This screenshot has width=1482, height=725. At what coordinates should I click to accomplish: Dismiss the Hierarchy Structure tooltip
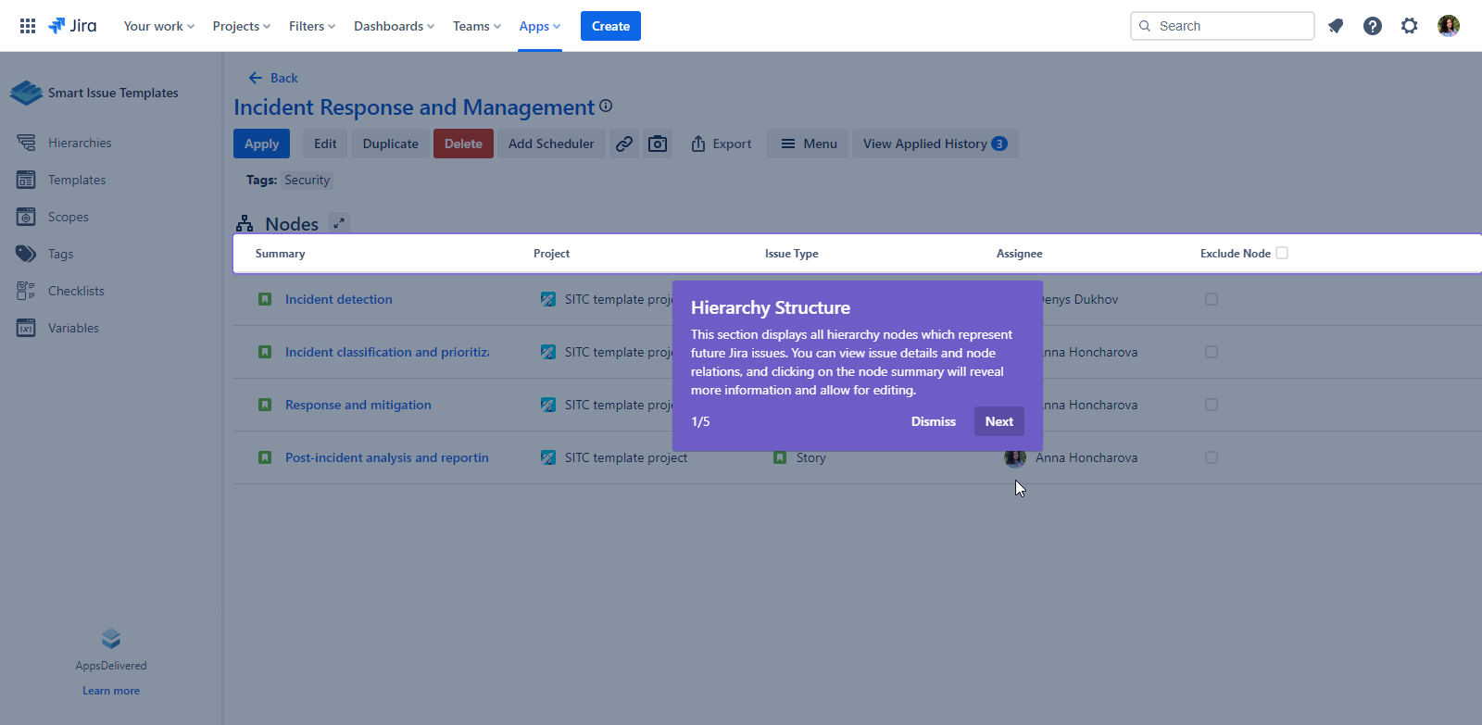click(x=933, y=421)
